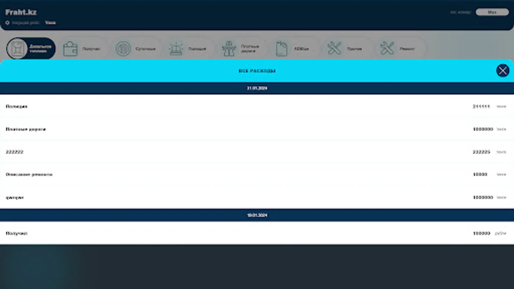Click the Полиция siren icon
Viewport: 514px width, 289px height.
click(x=176, y=48)
